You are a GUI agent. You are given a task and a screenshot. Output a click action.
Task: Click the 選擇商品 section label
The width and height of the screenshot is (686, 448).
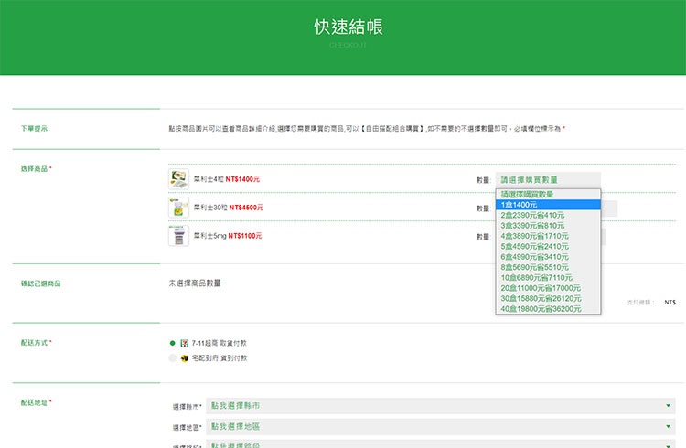click(x=35, y=169)
